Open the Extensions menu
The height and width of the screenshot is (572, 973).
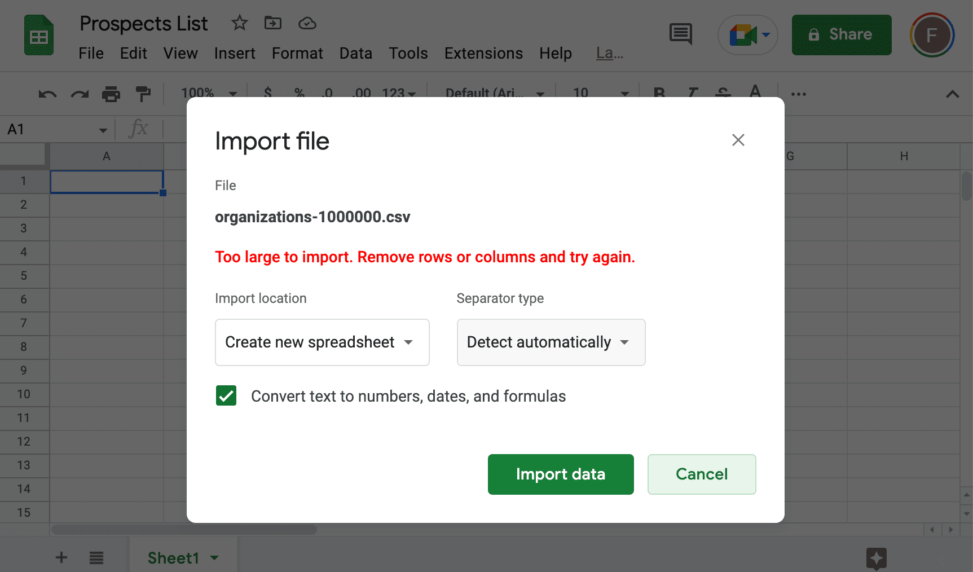[x=483, y=53]
